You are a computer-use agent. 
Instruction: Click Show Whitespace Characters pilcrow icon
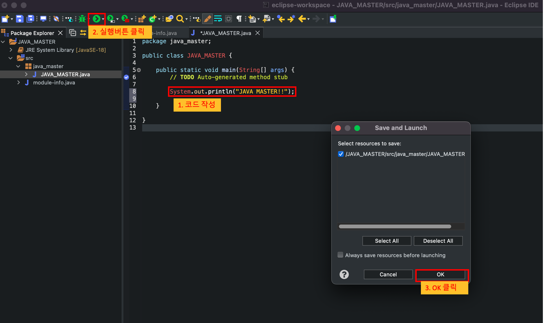pos(239,19)
